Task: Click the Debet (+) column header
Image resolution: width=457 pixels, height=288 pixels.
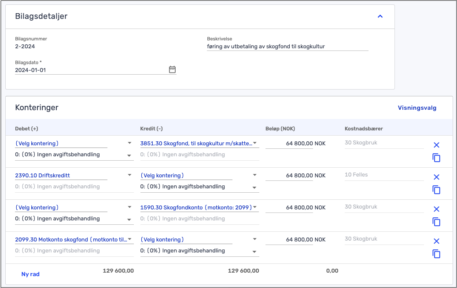Action: coord(26,129)
